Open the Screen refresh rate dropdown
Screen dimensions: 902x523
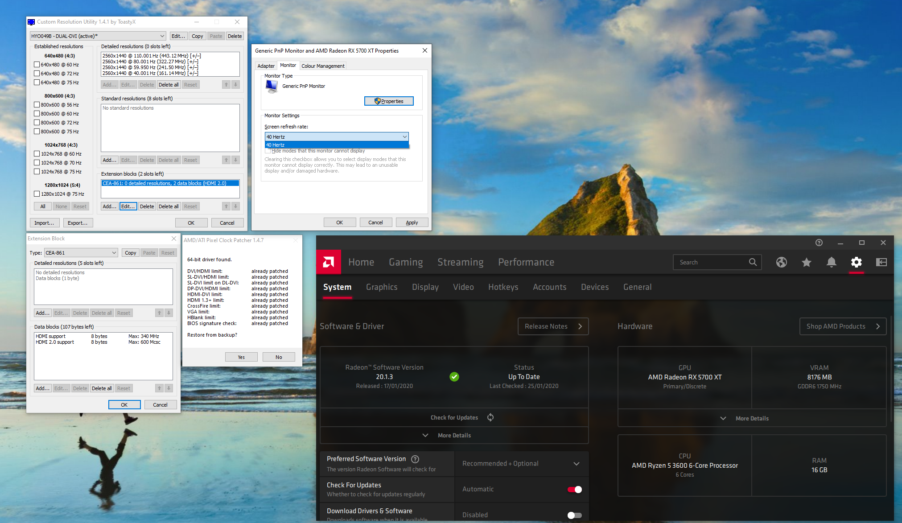tap(337, 137)
